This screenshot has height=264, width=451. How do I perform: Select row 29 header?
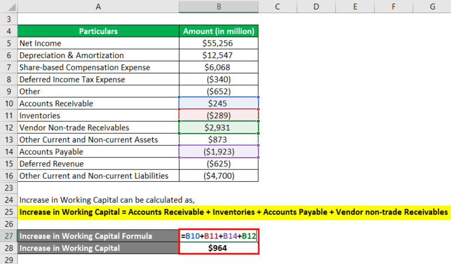click(9, 259)
